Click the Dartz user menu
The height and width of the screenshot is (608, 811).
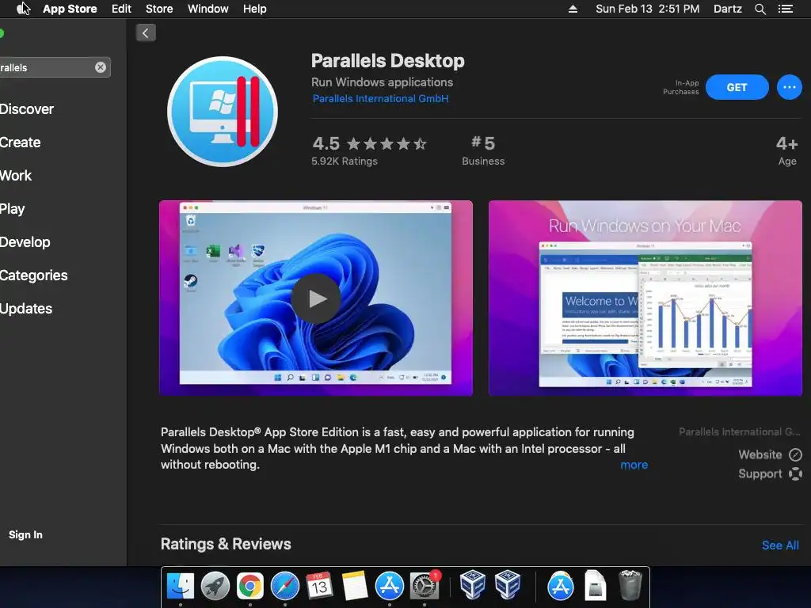pyautogui.click(x=727, y=9)
